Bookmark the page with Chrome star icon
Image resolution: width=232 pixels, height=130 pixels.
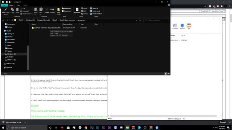205,6
